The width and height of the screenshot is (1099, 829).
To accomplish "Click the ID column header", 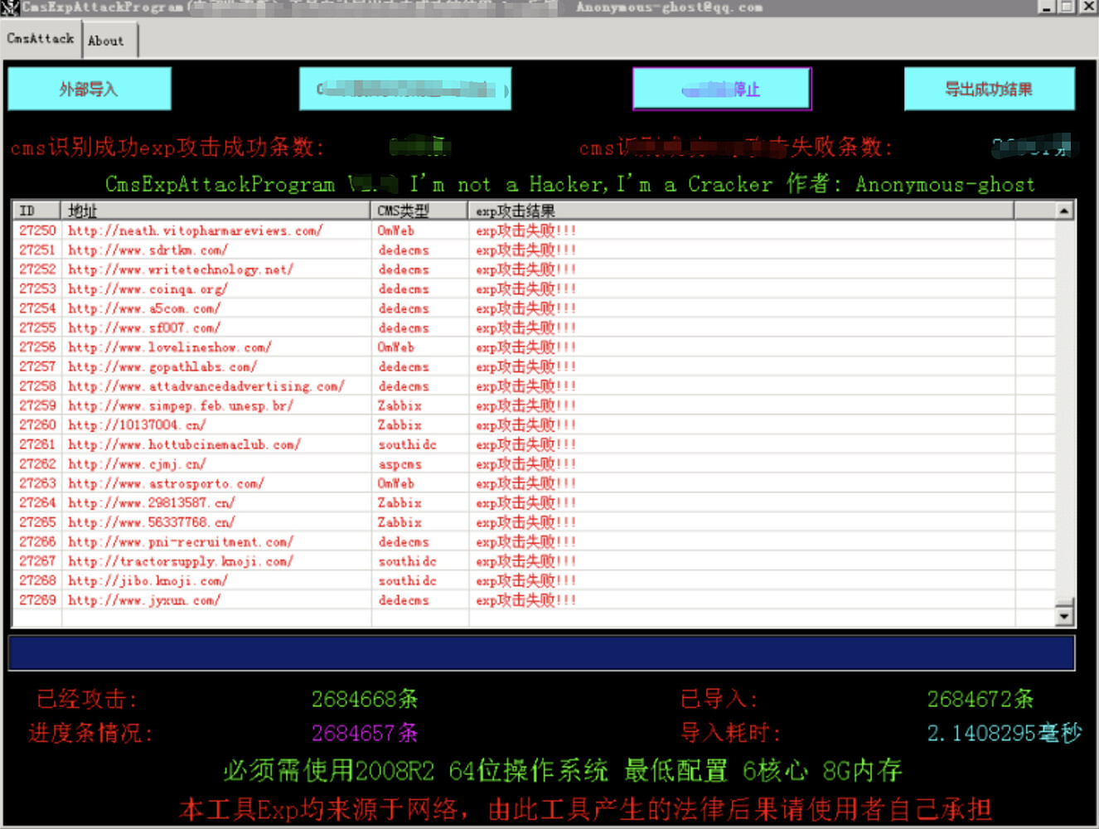I will pos(36,211).
